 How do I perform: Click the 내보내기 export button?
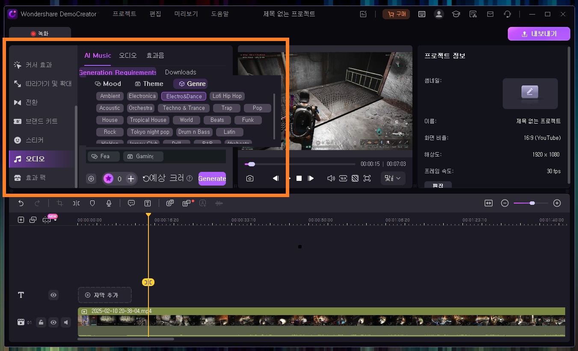point(539,34)
